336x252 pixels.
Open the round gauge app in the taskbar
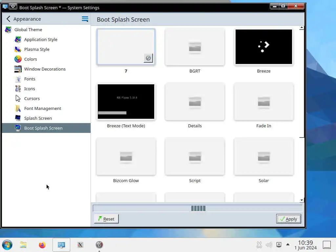(x=99, y=245)
